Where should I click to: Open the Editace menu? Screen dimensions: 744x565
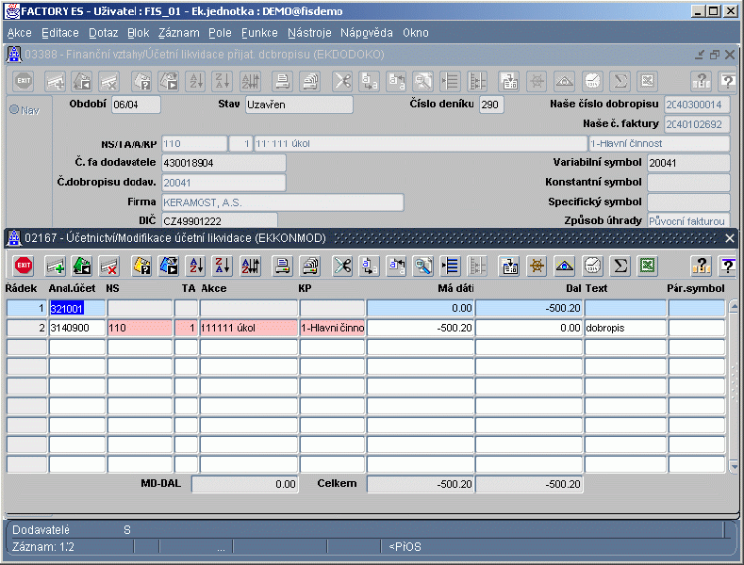point(60,33)
